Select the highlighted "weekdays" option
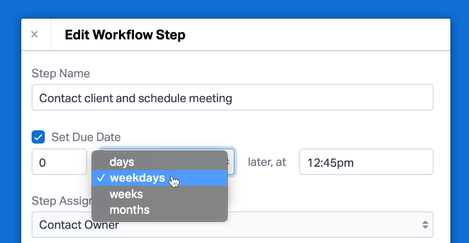The image size is (469, 243). (x=160, y=178)
